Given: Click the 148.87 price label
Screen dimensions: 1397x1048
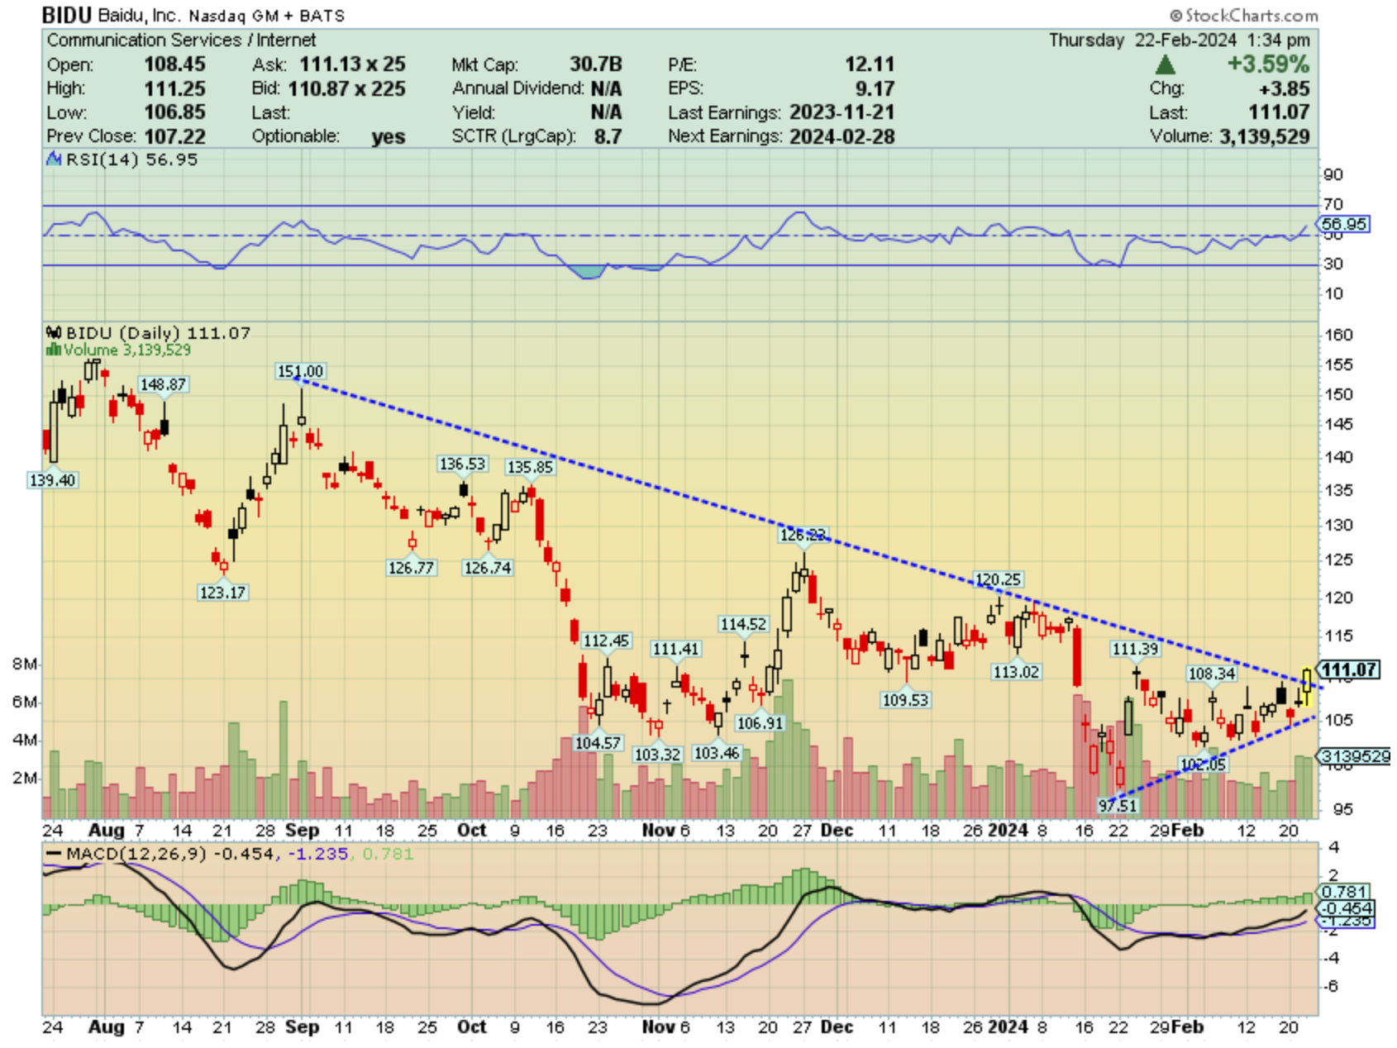Looking at the screenshot, I should pyautogui.click(x=163, y=384).
